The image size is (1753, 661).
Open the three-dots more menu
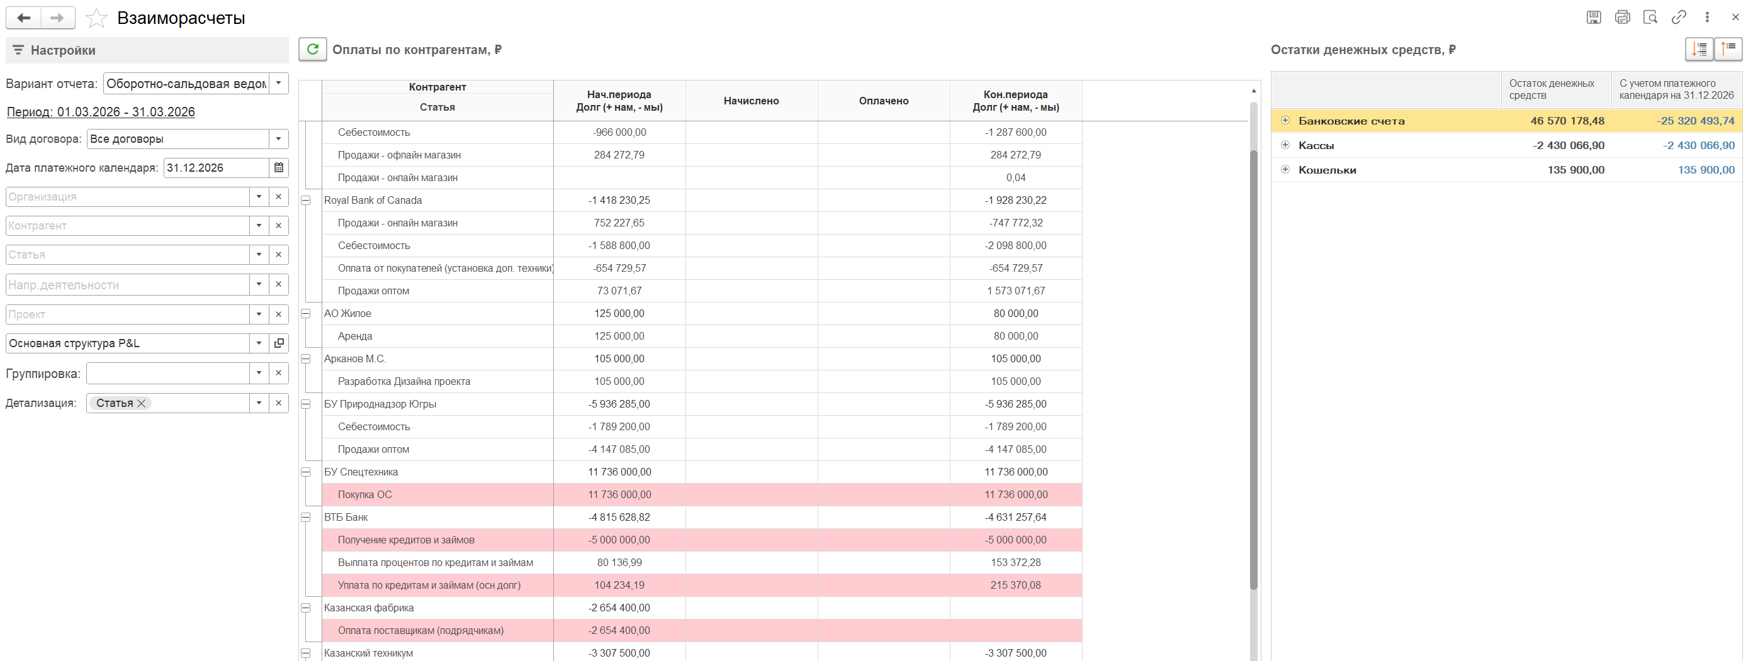[1706, 17]
